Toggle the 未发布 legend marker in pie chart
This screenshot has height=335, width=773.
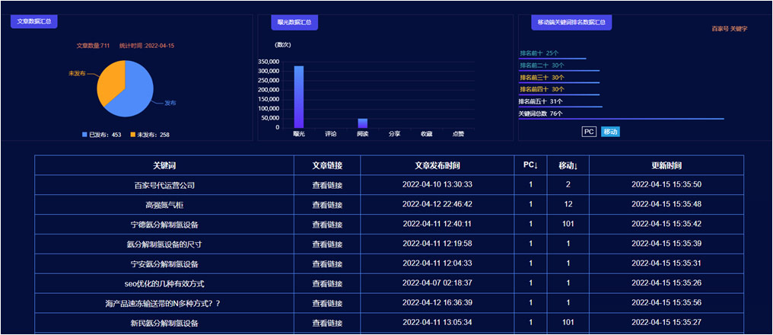pos(133,135)
